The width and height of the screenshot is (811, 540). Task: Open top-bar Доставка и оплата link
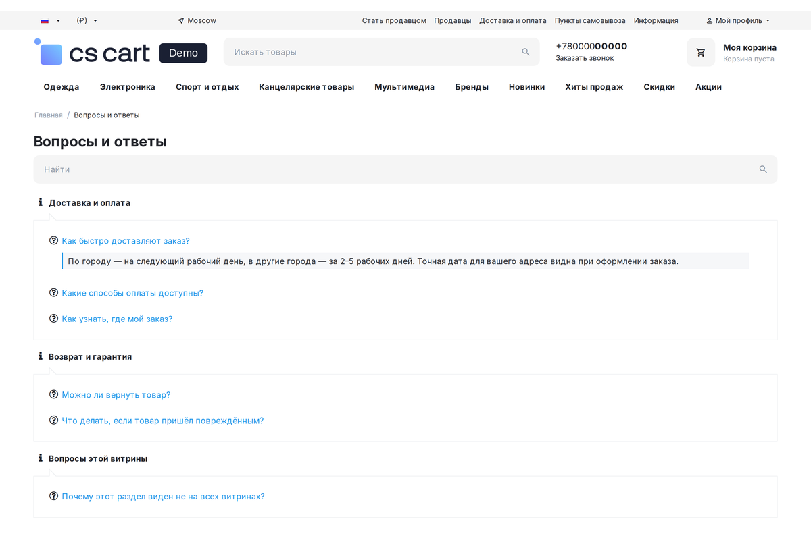tap(513, 21)
